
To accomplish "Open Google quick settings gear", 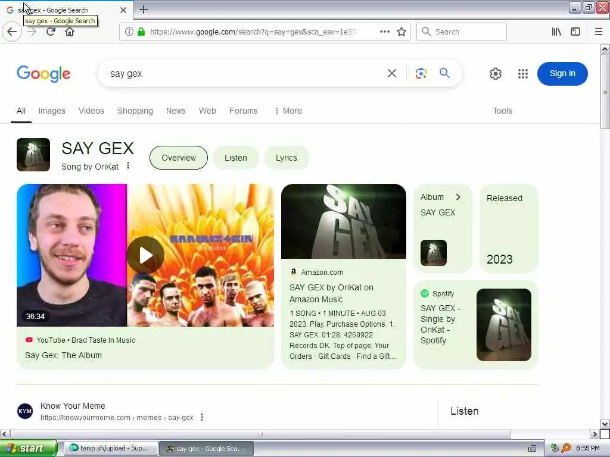I will (x=495, y=73).
